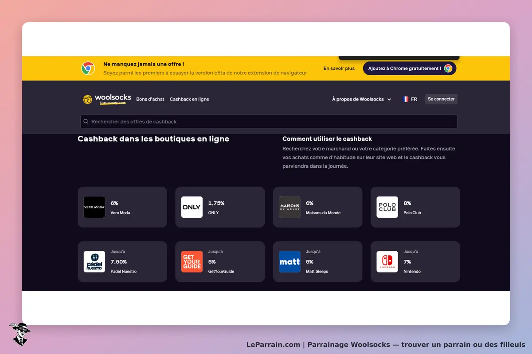This screenshot has width=532, height=354.
Task: Open the Maisons du Monde logo
Action: [289, 207]
